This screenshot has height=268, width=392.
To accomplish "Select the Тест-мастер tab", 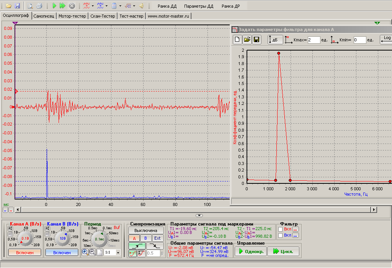I will click(132, 16).
